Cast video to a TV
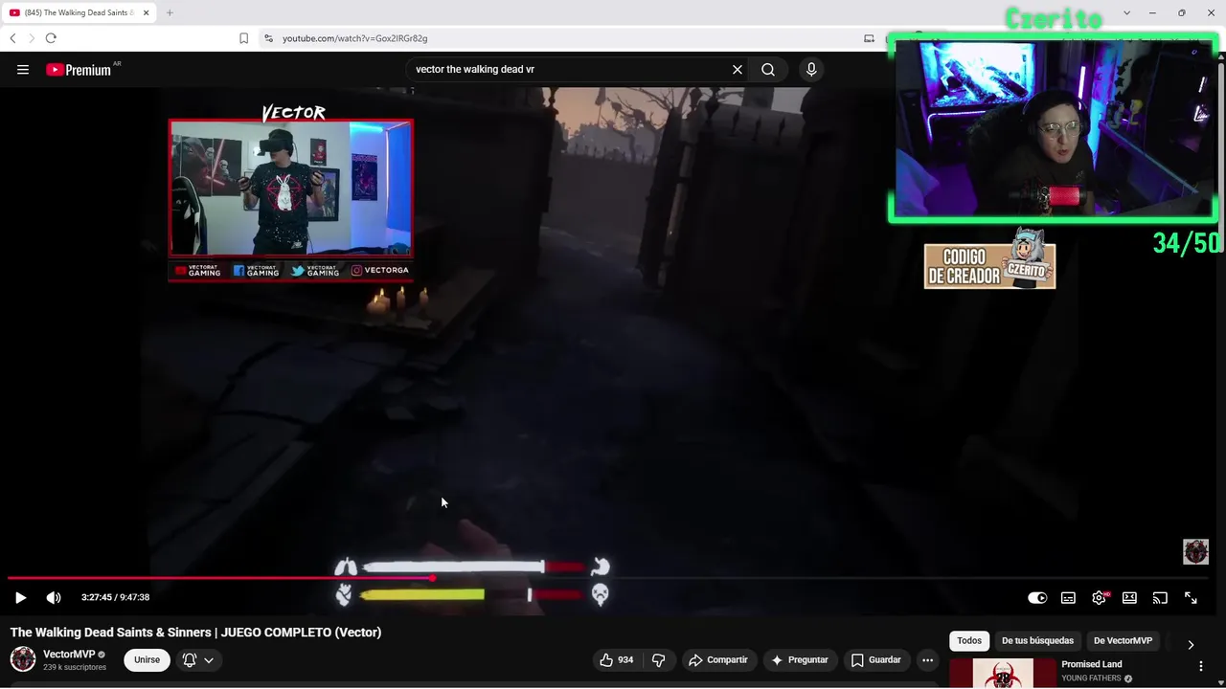 [1160, 598]
